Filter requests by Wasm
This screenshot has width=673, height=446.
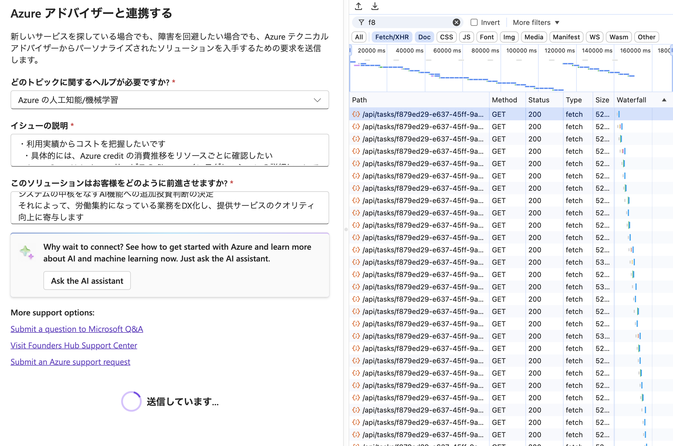coord(619,37)
